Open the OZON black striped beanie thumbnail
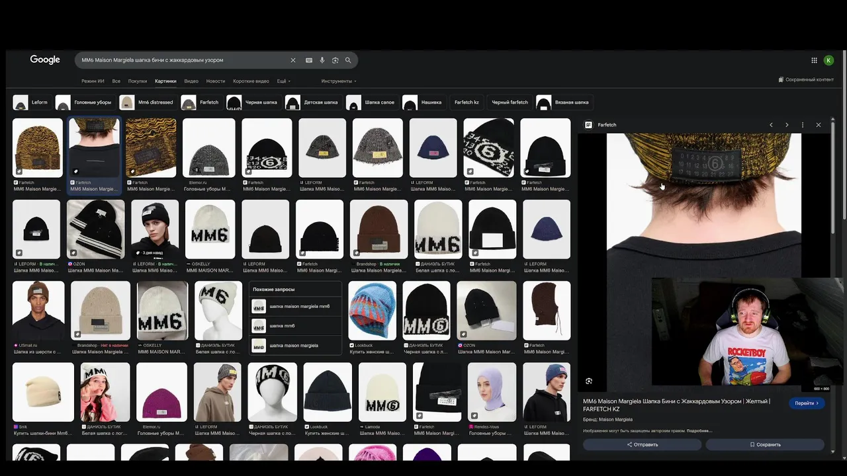 click(x=96, y=229)
